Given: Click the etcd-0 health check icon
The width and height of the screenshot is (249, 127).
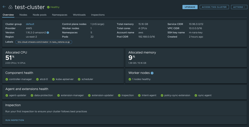Looking at the screenshot, I should [37, 79].
